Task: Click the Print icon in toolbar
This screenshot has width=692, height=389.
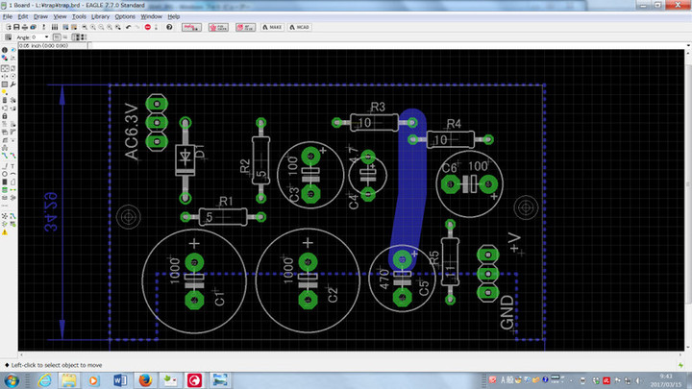Action: (26, 28)
